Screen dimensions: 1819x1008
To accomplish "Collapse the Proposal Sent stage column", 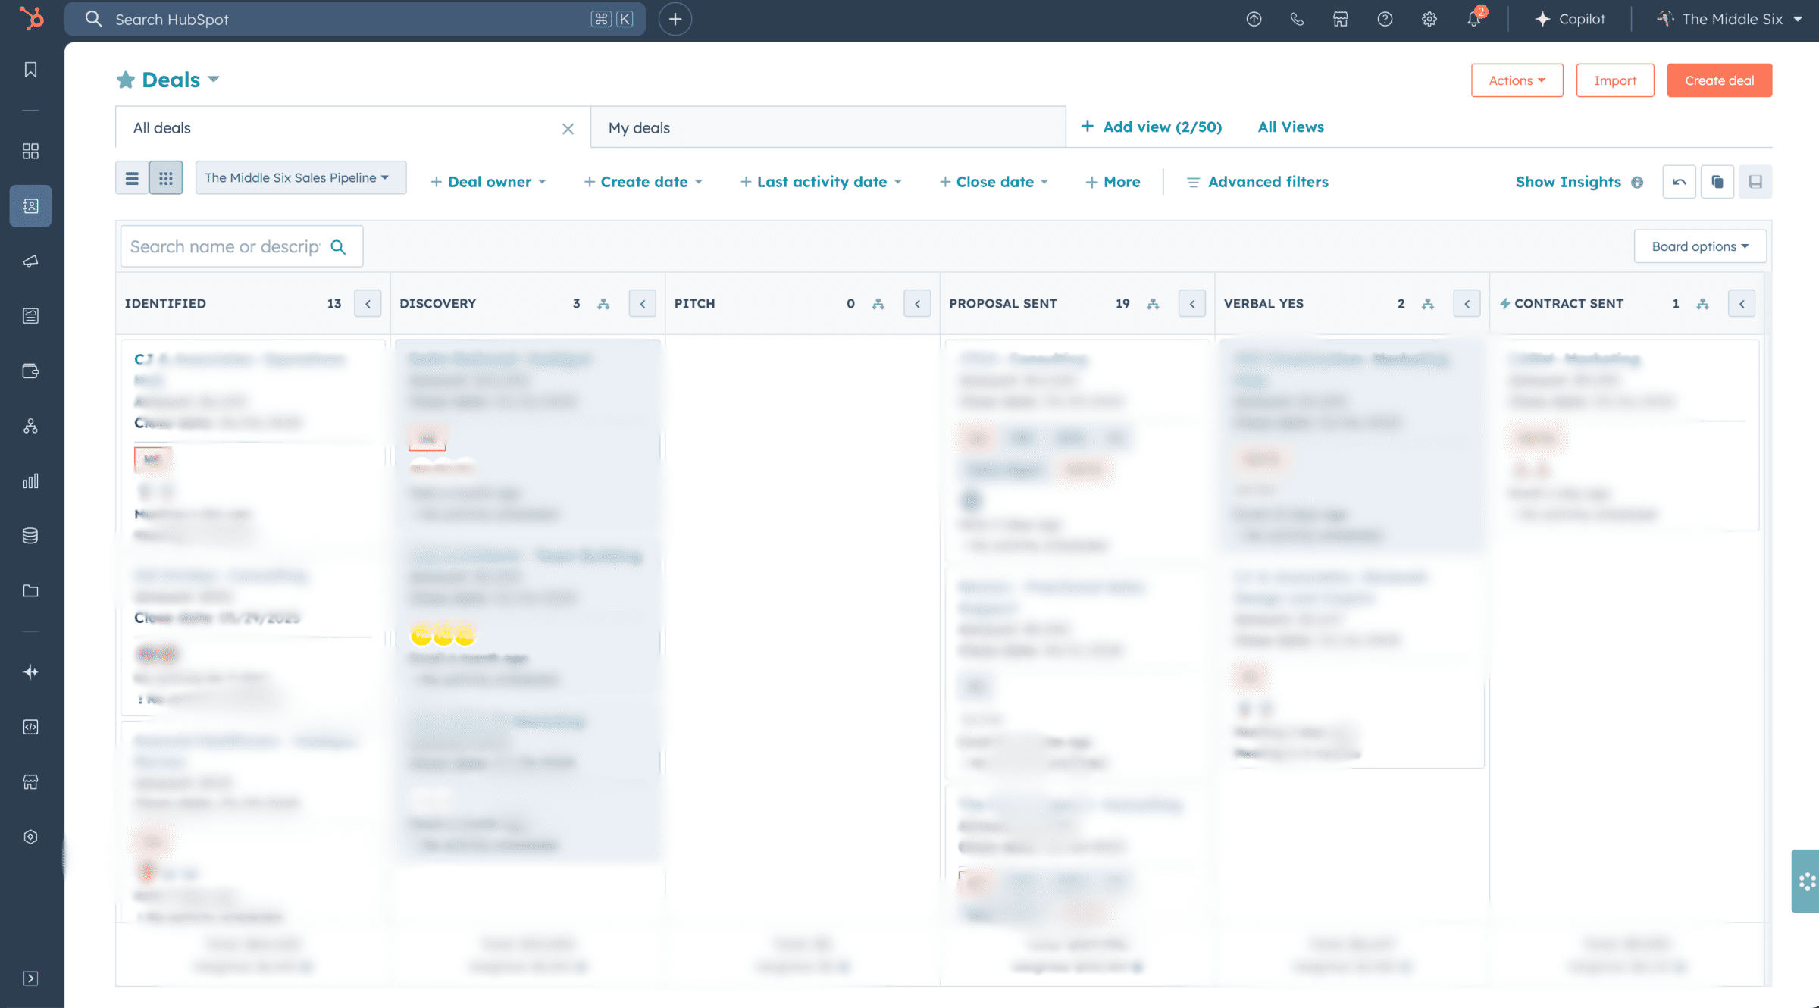I will (1191, 304).
